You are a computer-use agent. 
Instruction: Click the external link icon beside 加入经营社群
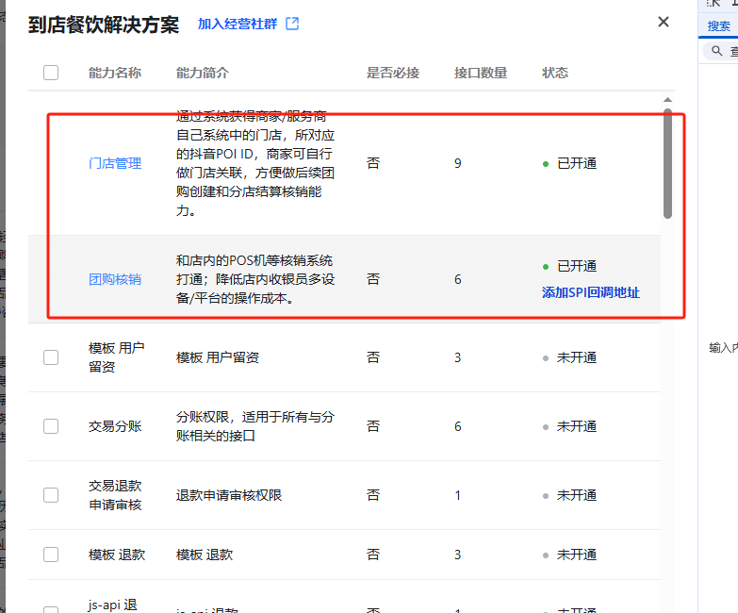pyautogui.click(x=292, y=24)
